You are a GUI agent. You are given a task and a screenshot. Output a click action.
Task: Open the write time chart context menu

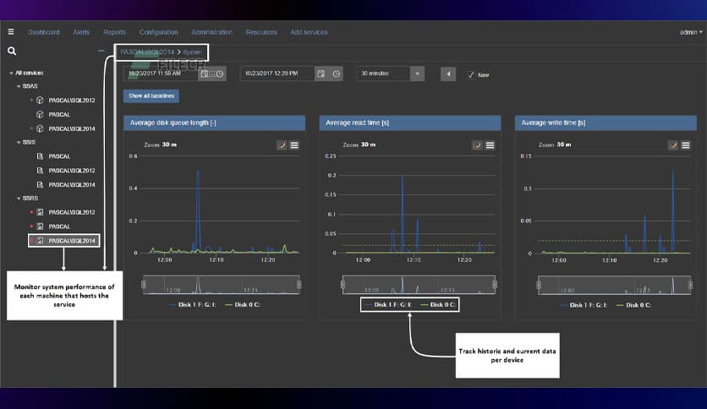pyautogui.click(x=686, y=145)
